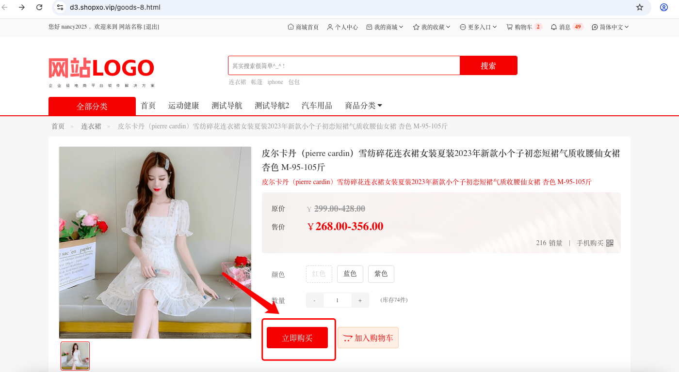Increase quantity with the plus button
The width and height of the screenshot is (679, 372).
pos(360,300)
